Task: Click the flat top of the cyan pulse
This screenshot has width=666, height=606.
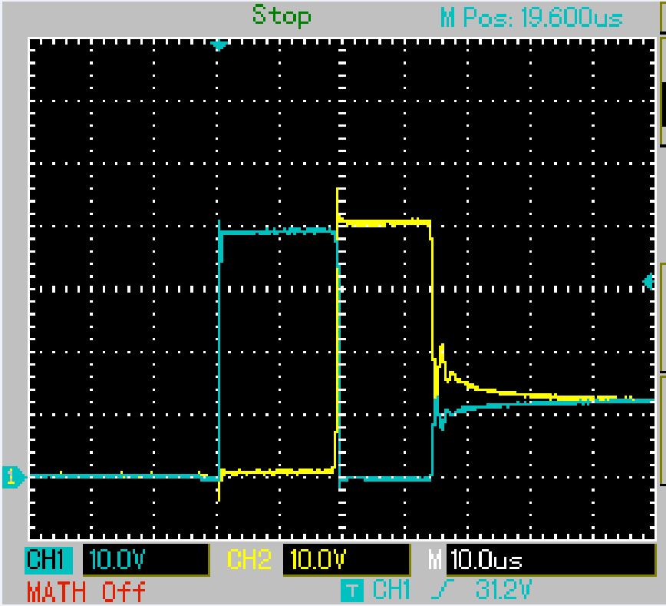Action: (276, 230)
